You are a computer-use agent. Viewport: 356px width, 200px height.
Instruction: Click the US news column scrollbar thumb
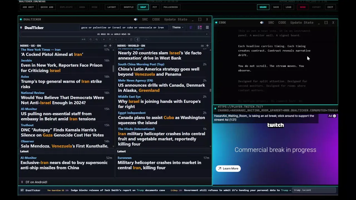pyautogui.click(x=113, y=69)
